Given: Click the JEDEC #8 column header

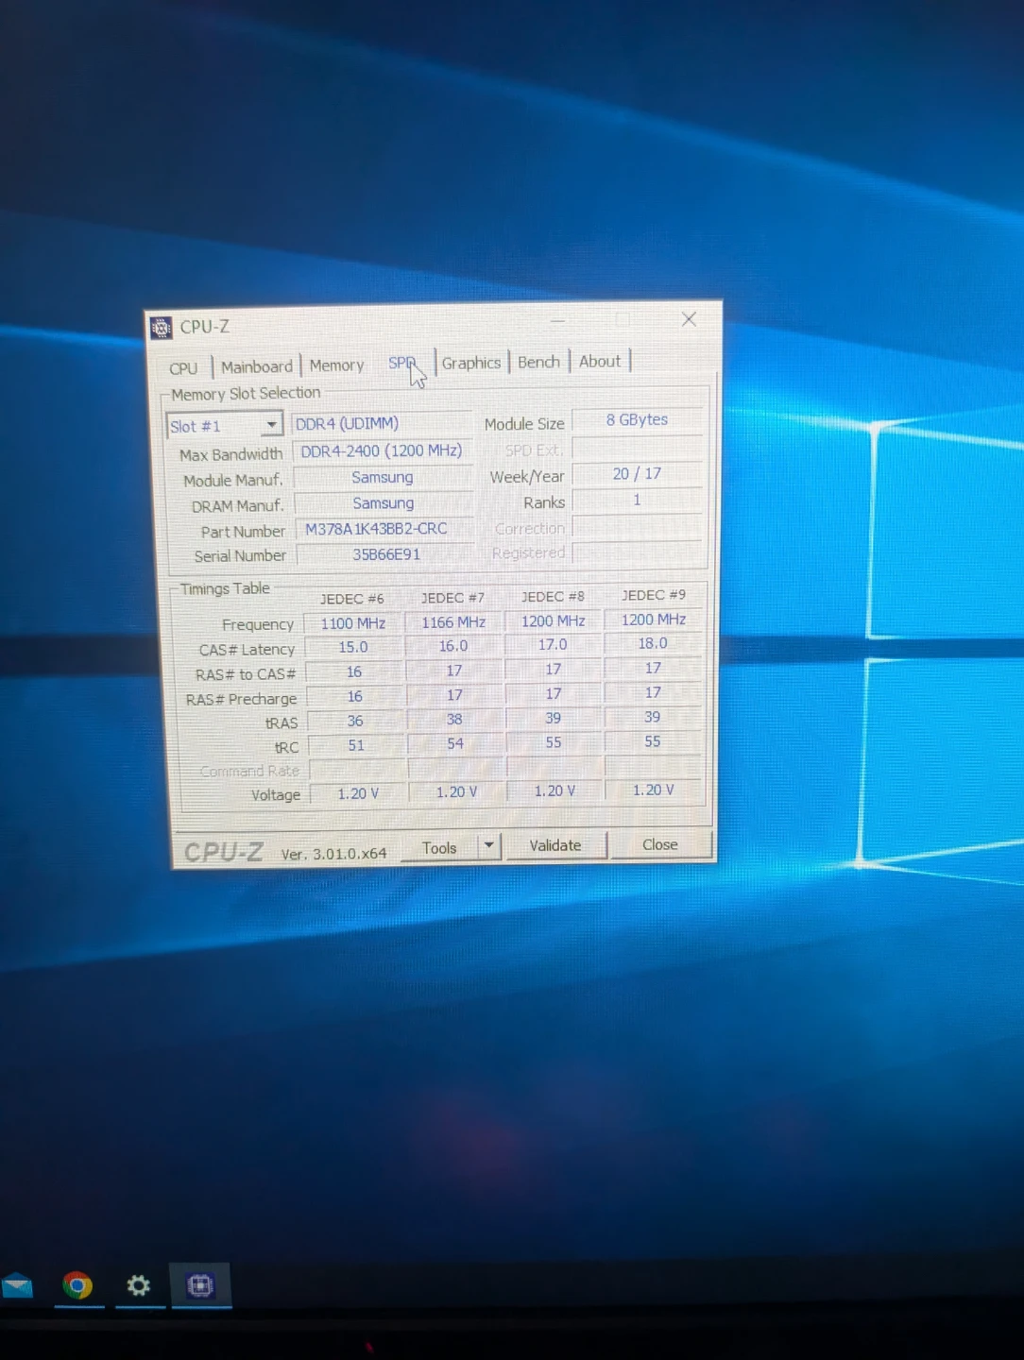Looking at the screenshot, I should coord(553,596).
